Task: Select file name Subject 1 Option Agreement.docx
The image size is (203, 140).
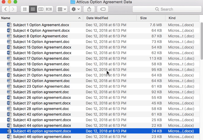Action: [x=41, y=25]
